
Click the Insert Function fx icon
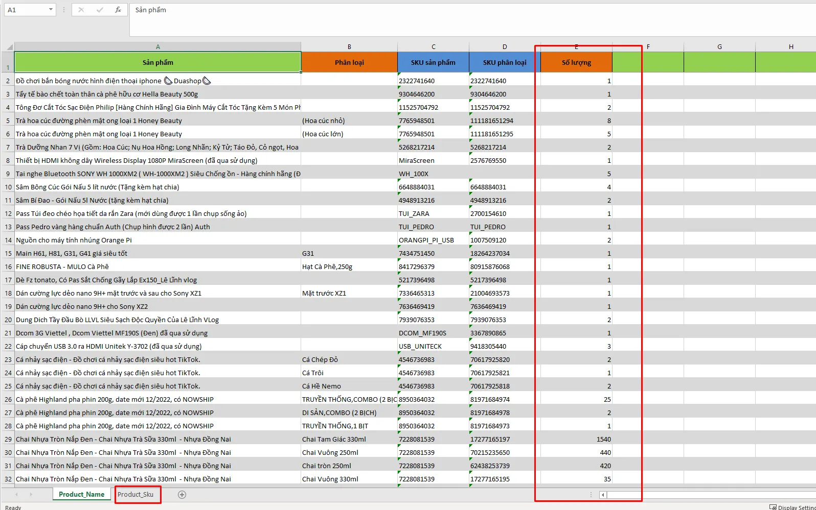point(118,10)
